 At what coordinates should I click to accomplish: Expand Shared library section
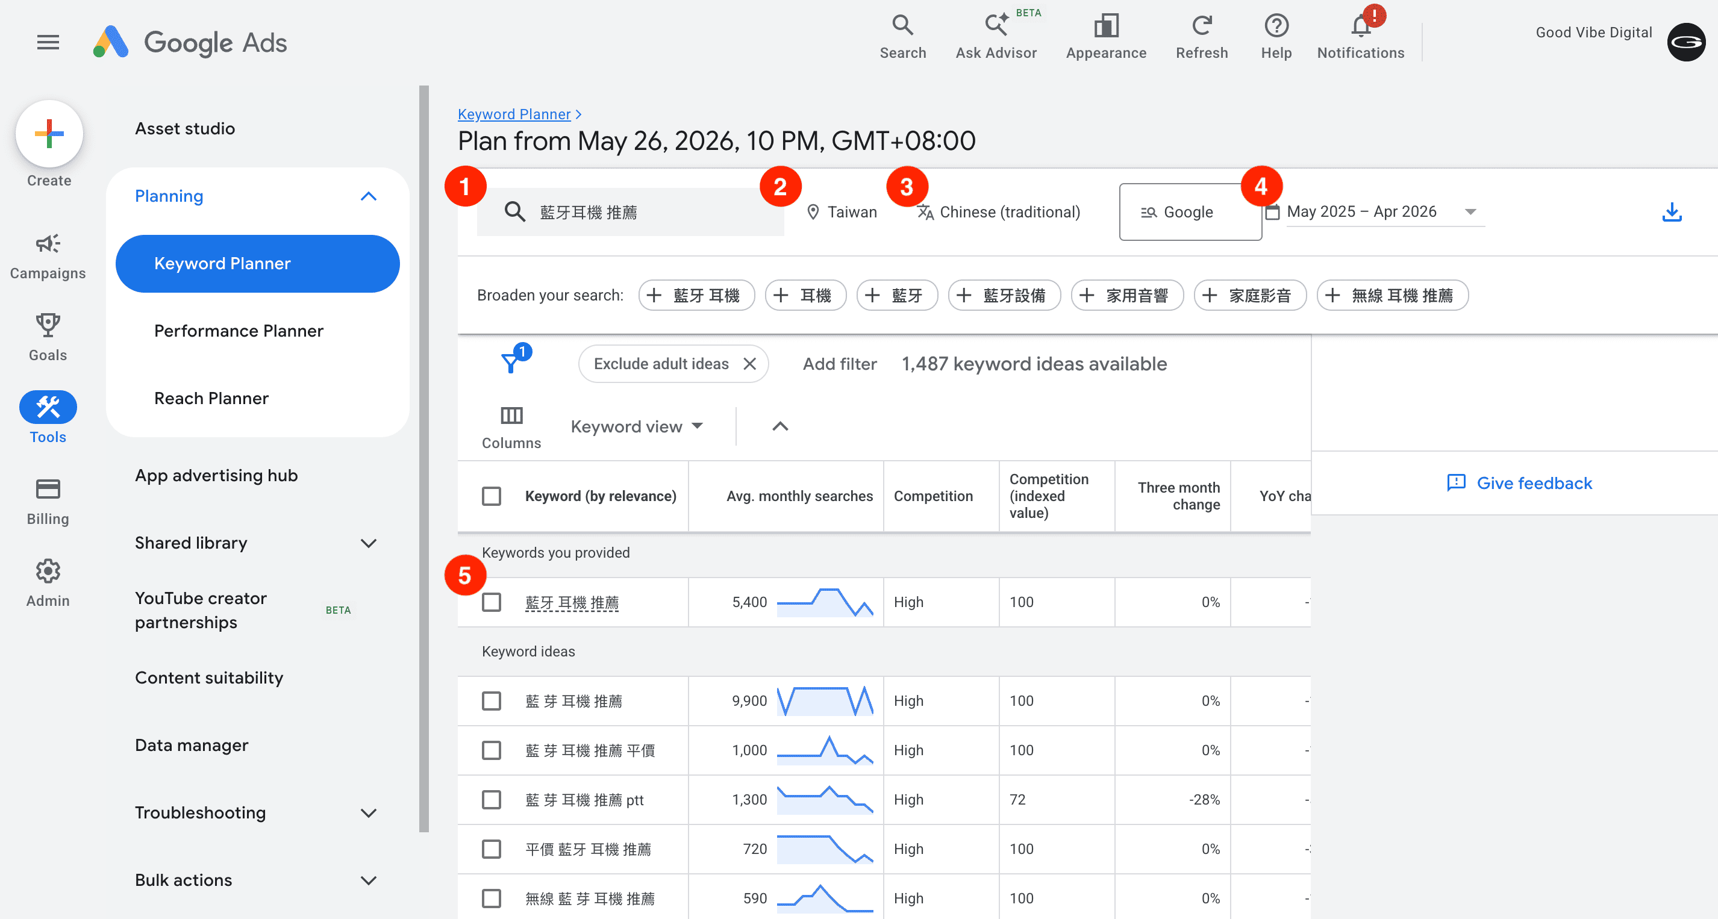[368, 543]
